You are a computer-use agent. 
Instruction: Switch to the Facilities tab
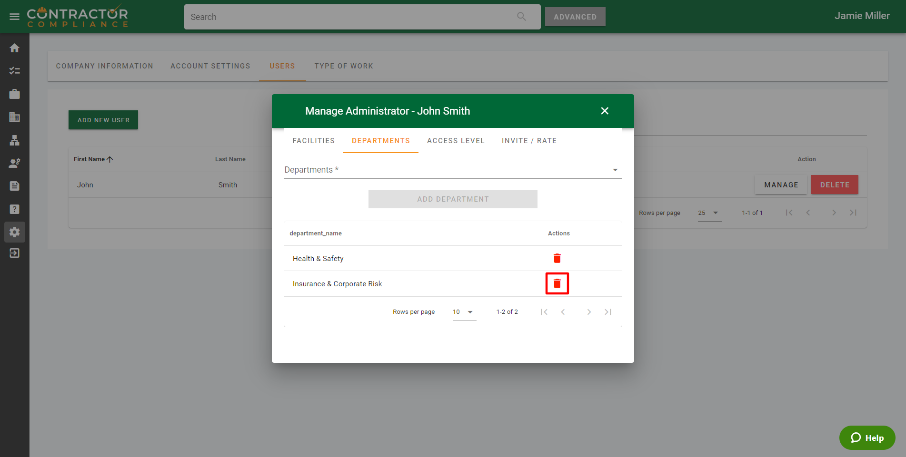click(313, 141)
